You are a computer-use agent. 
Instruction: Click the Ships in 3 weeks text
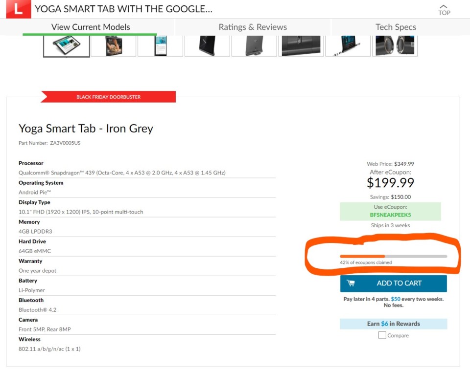pyautogui.click(x=390, y=225)
